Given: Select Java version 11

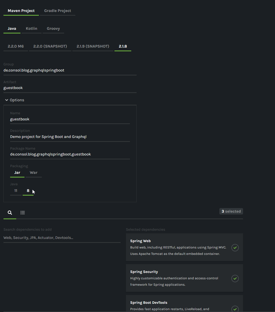Looking at the screenshot, I should point(16,191).
